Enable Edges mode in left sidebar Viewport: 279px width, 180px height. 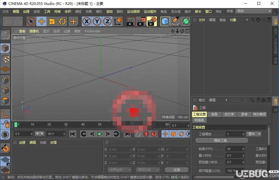point(5,90)
